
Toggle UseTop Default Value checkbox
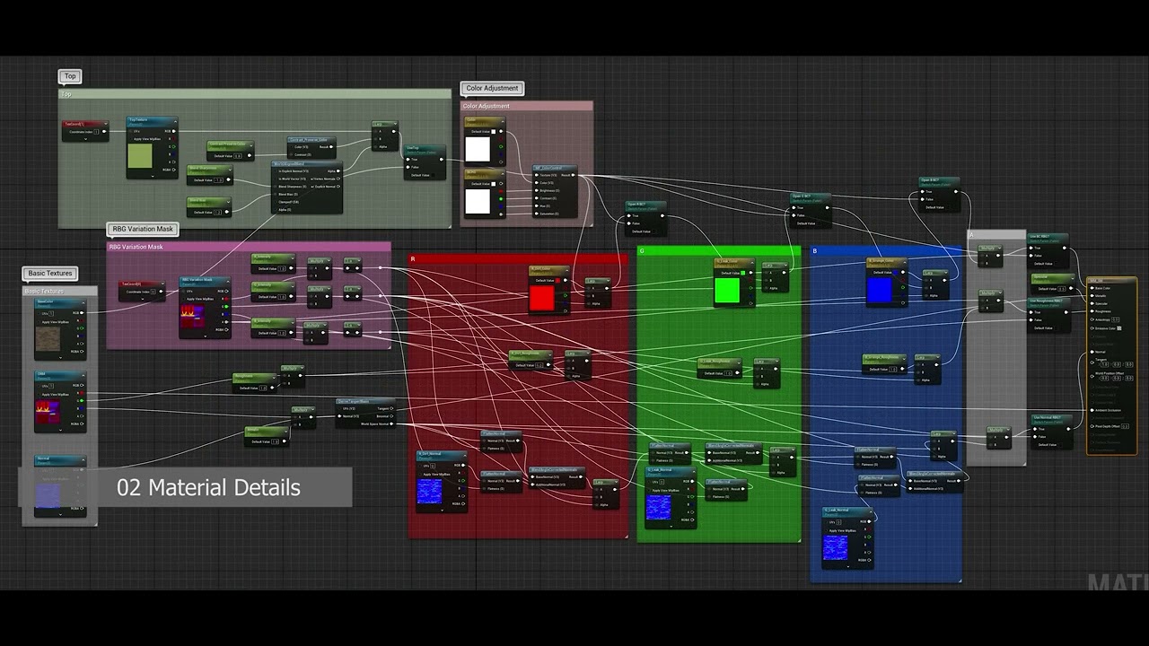pos(433,175)
